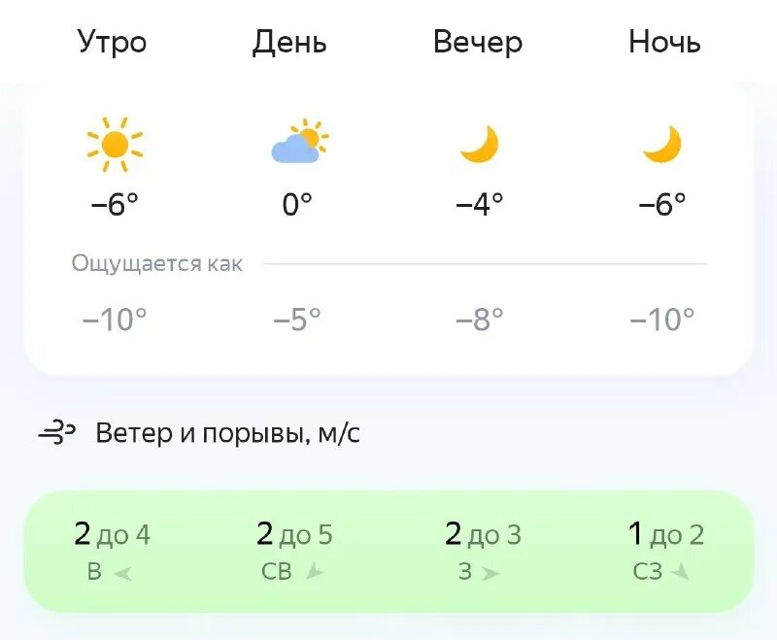Click the night wind 1 до 2 value
Screen dimensions: 777x640
(x=665, y=534)
